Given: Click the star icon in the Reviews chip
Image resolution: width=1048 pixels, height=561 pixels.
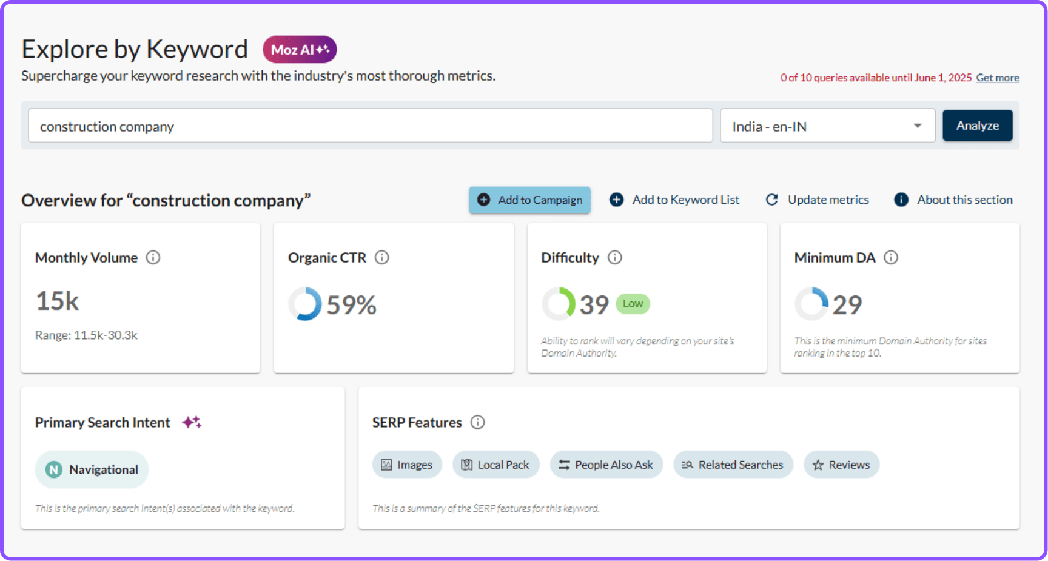Looking at the screenshot, I should pos(818,465).
